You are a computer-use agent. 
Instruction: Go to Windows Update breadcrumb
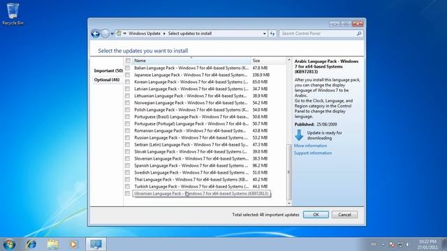(x=145, y=33)
